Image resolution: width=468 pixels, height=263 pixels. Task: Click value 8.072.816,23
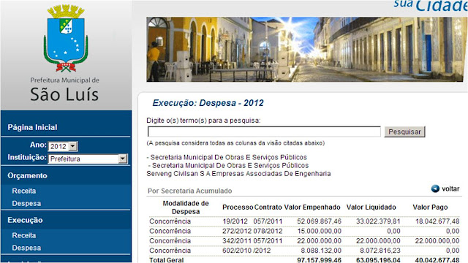coord(380,251)
